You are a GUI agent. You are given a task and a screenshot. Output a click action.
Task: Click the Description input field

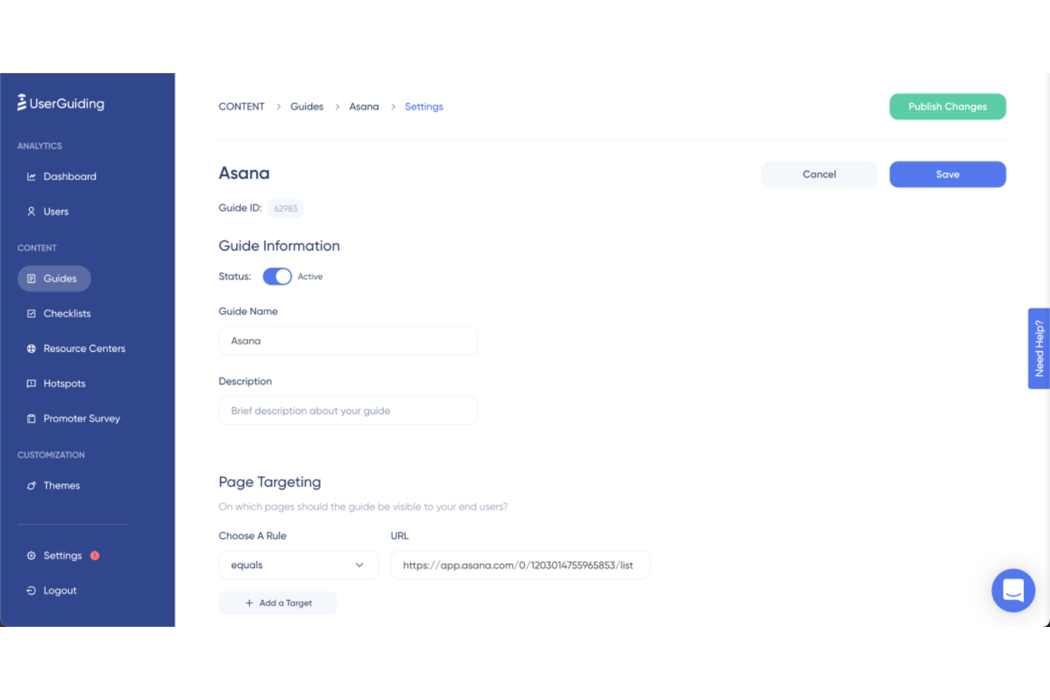[x=348, y=411]
